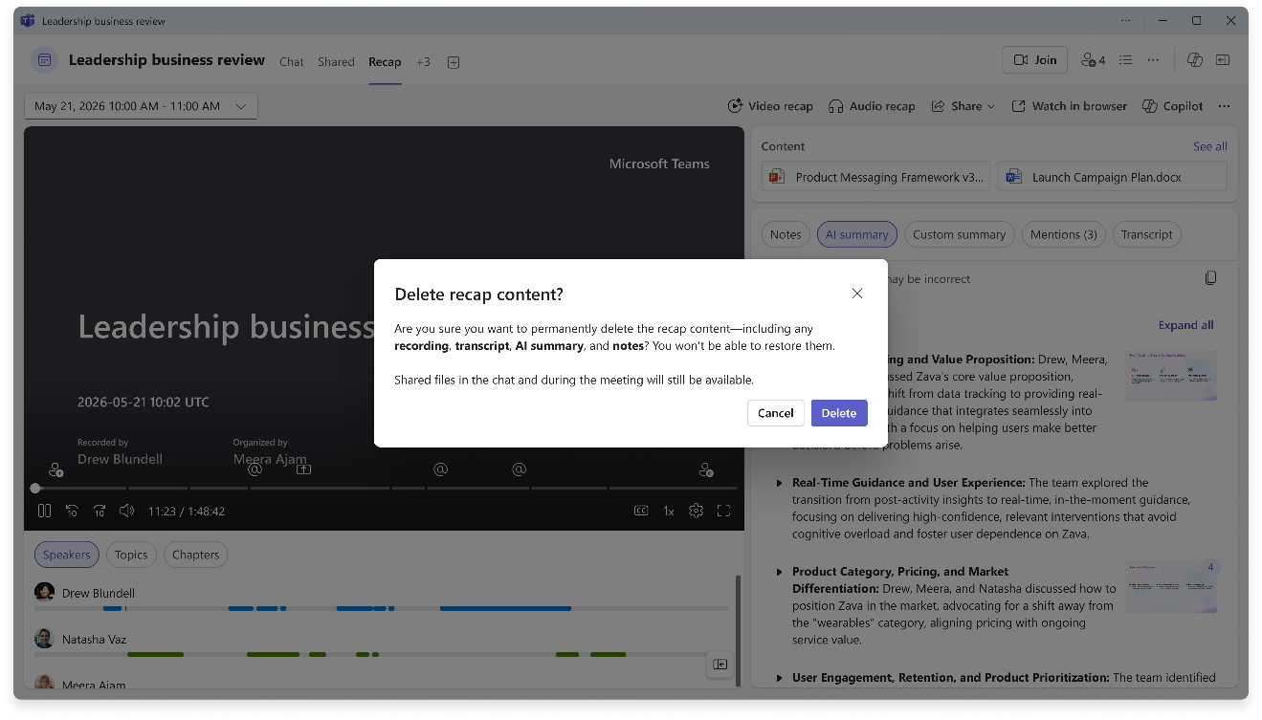1262x720 pixels.
Task: Select the Topics pill
Action: point(131,555)
